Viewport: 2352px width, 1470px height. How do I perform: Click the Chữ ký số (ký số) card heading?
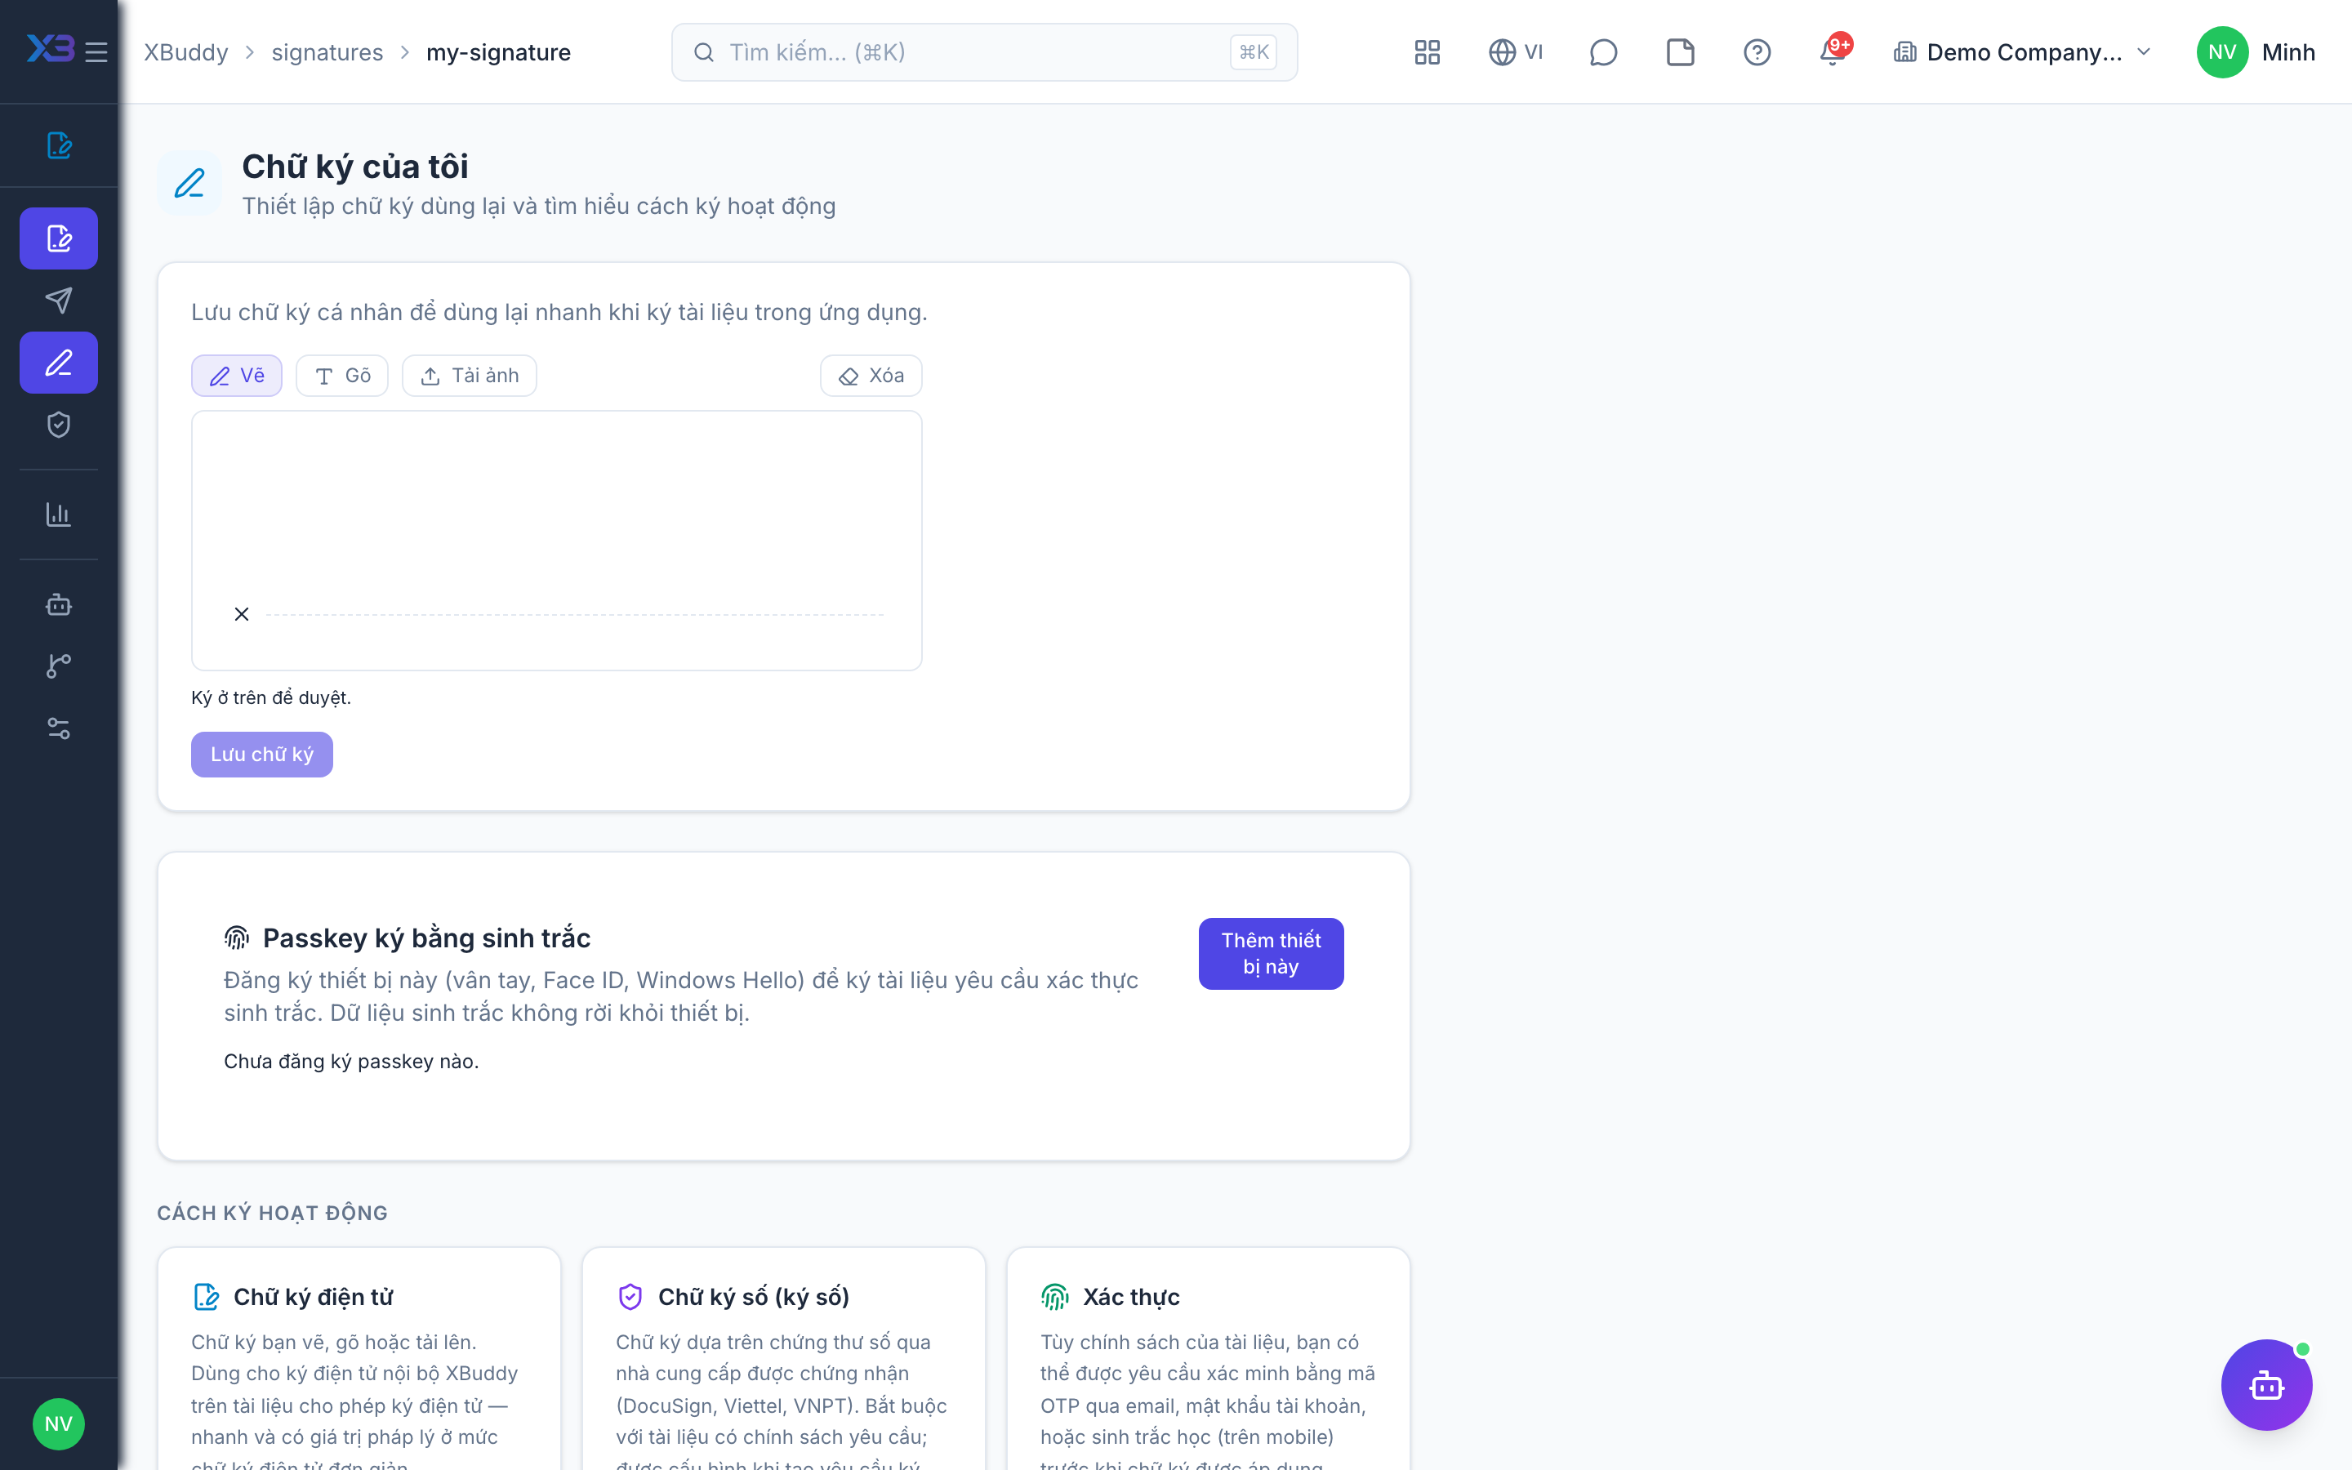tap(753, 1296)
